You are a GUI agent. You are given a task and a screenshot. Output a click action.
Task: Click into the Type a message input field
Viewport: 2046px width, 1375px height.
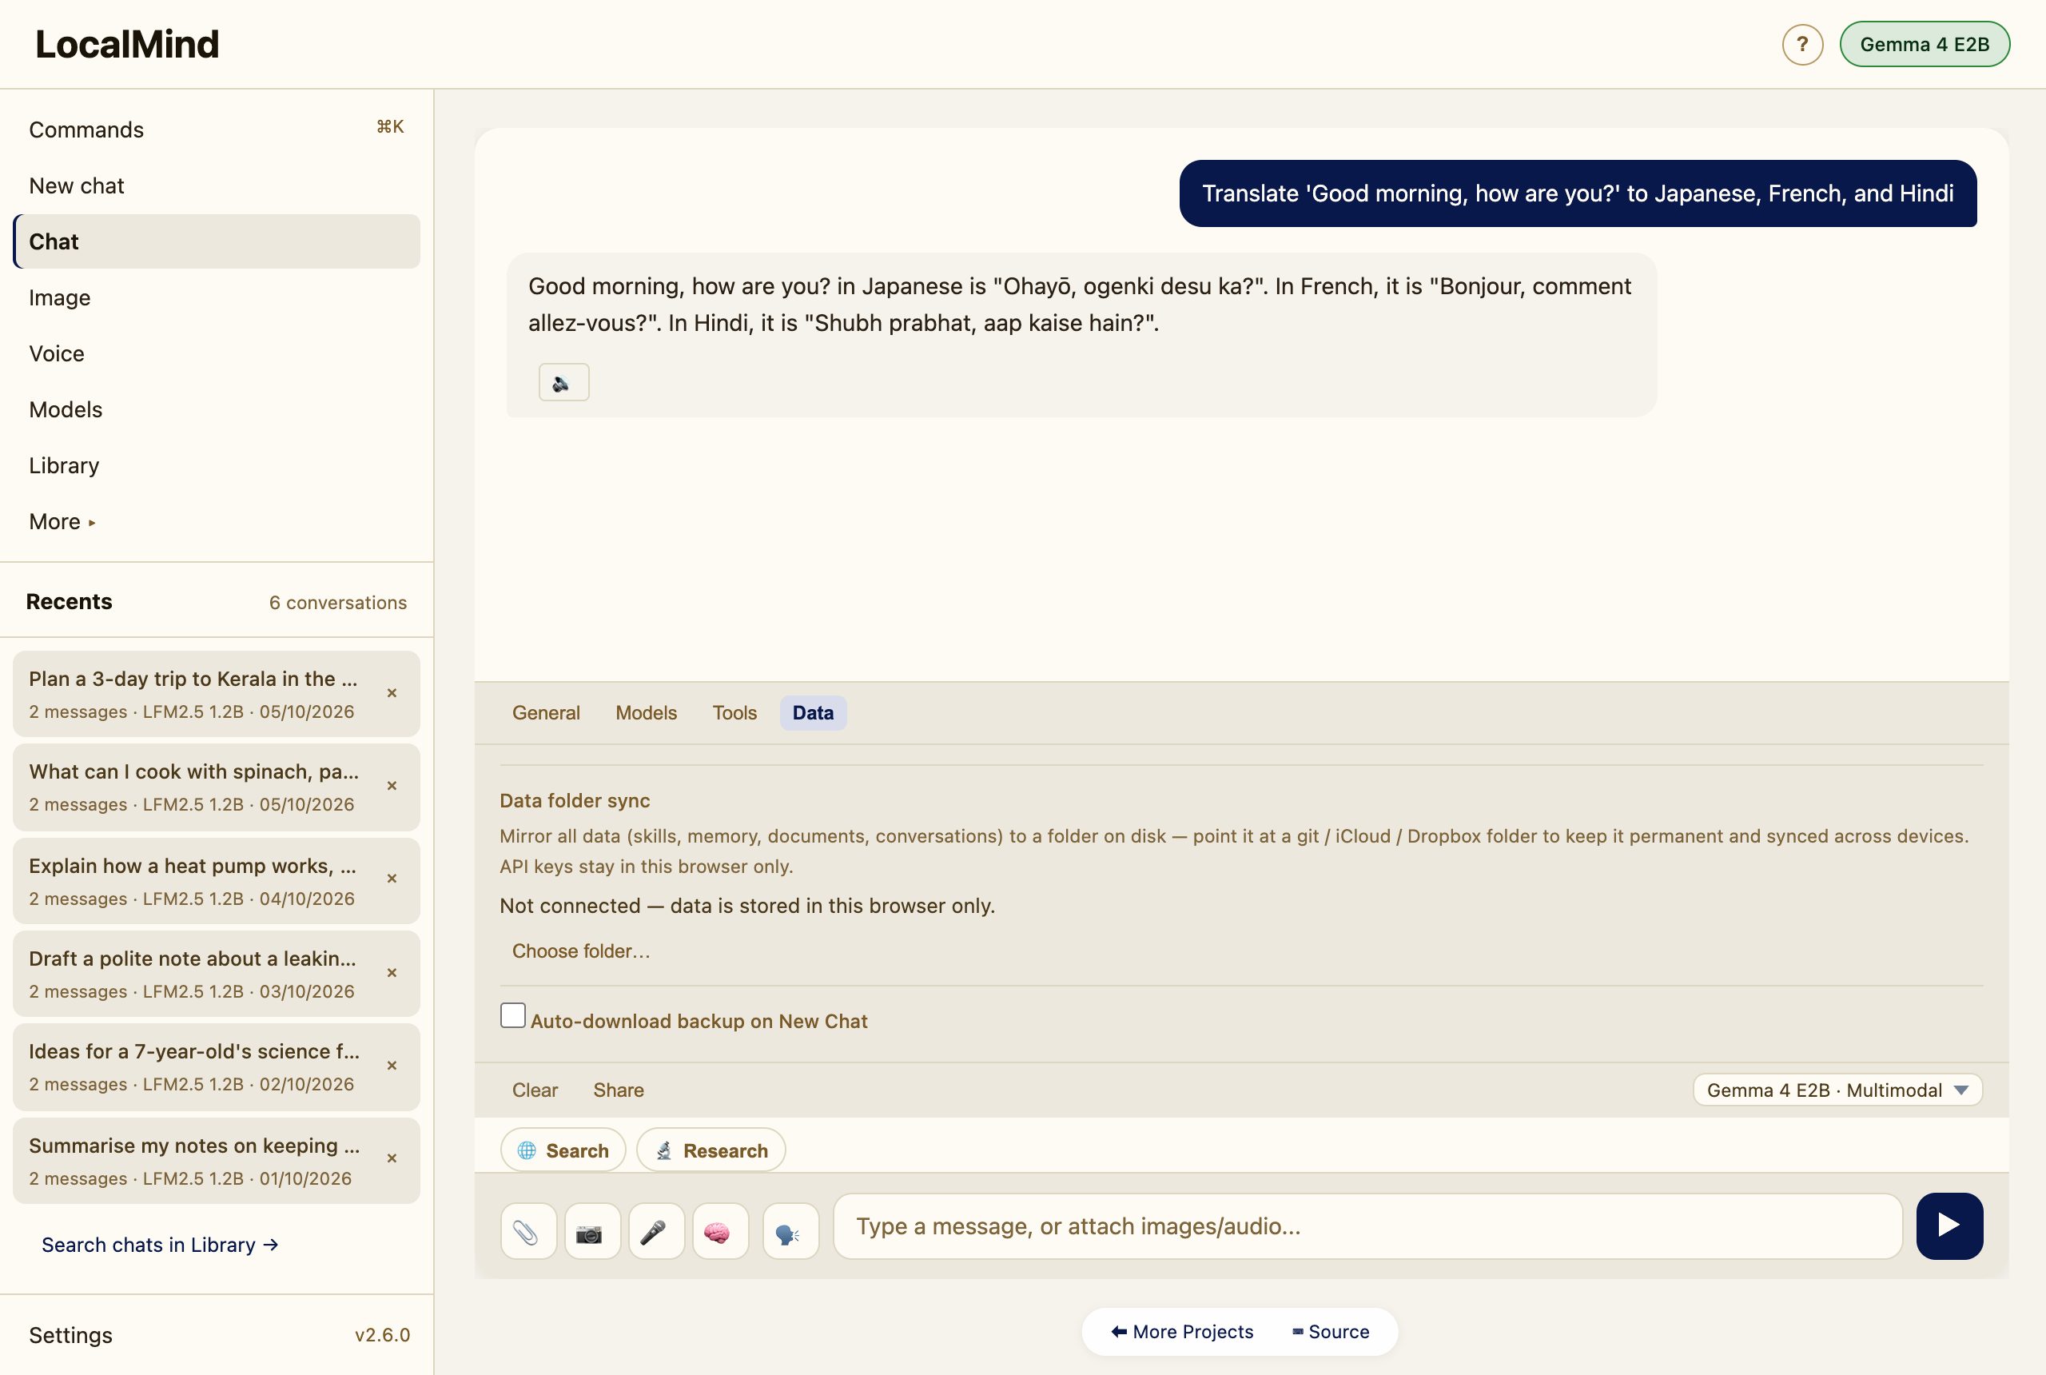[x=1367, y=1226]
